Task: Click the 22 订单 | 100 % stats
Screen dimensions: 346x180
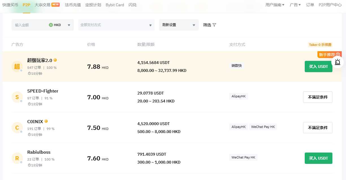Action: click(41, 159)
